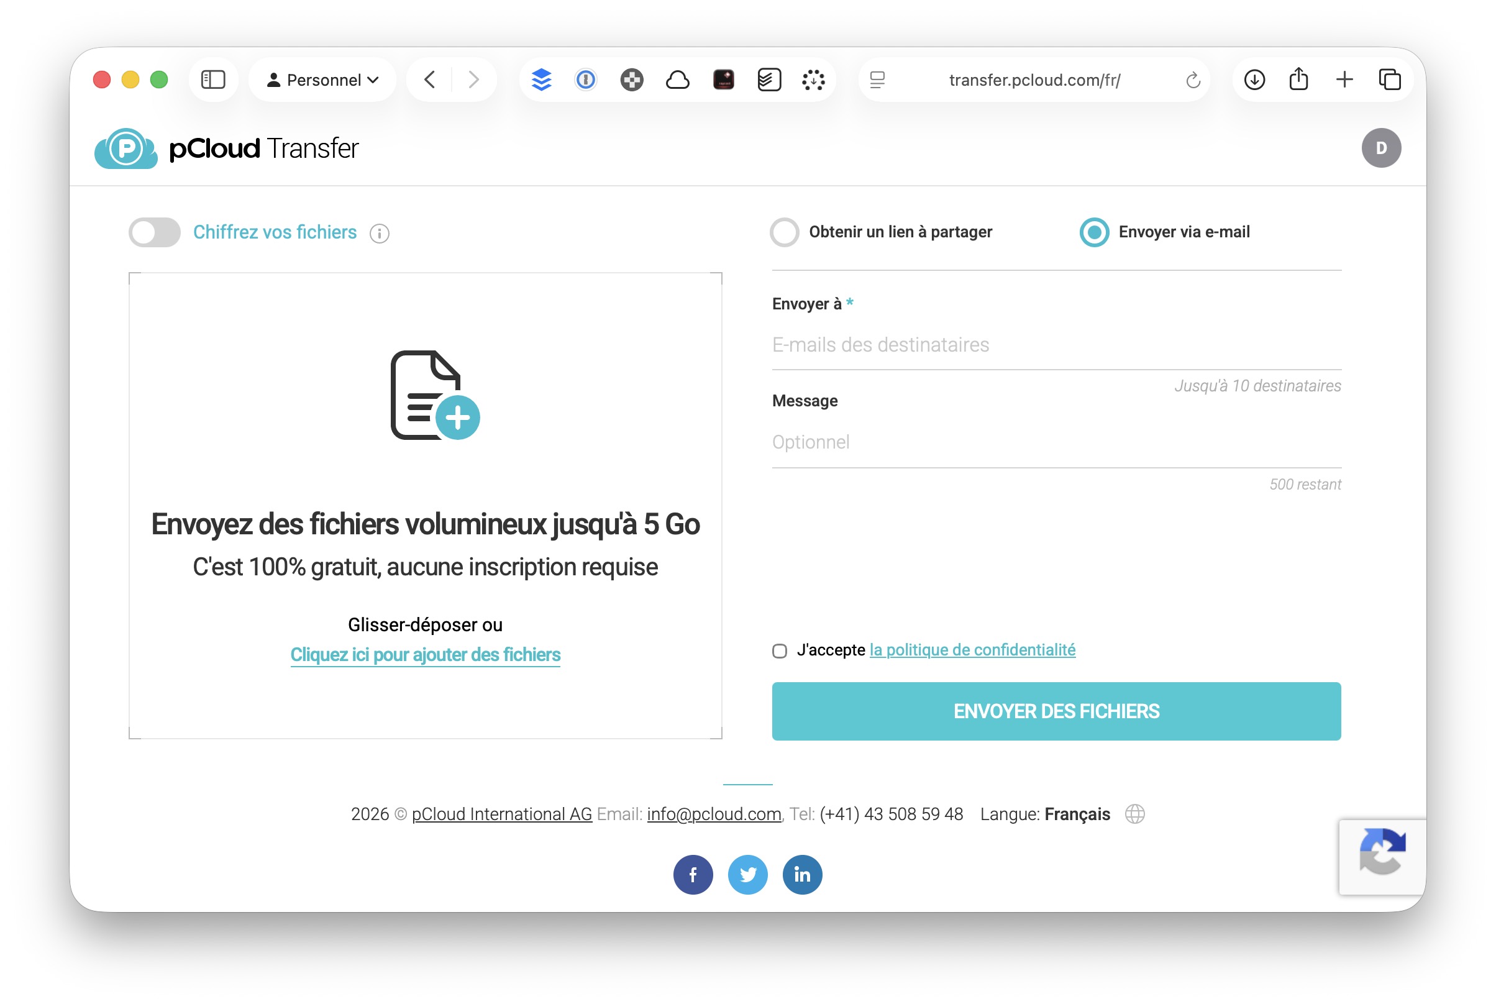Click the add-file document icon
The width and height of the screenshot is (1496, 1004).
coord(434,395)
